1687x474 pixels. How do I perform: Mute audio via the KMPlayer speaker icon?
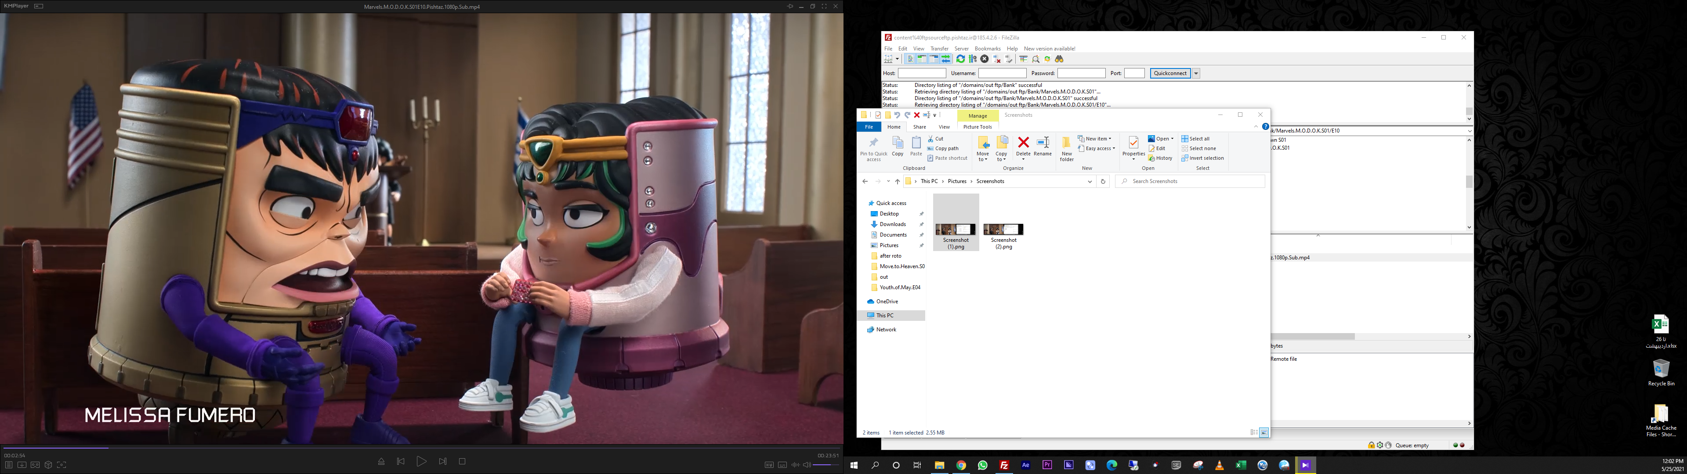click(807, 465)
